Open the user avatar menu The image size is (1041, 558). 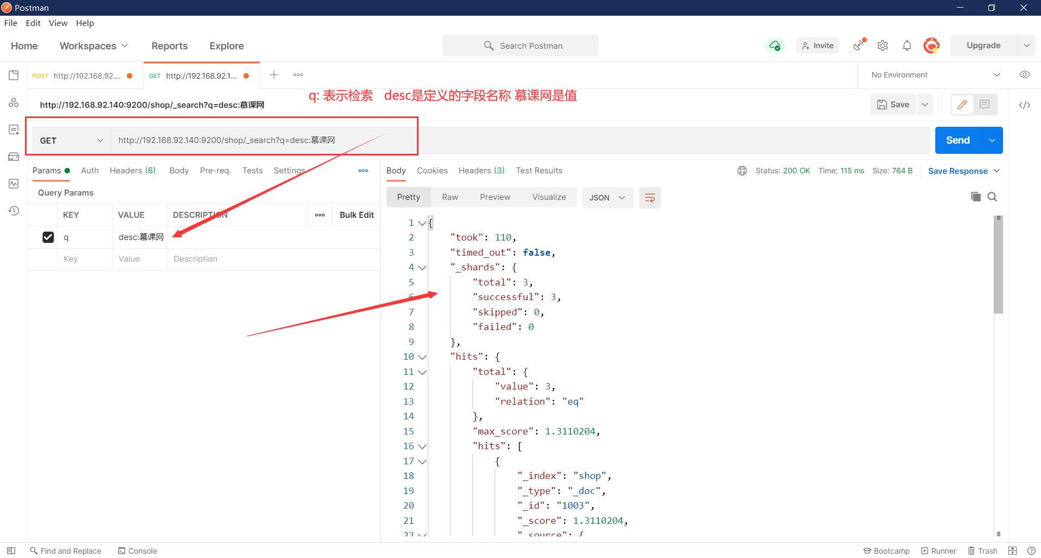click(x=931, y=46)
